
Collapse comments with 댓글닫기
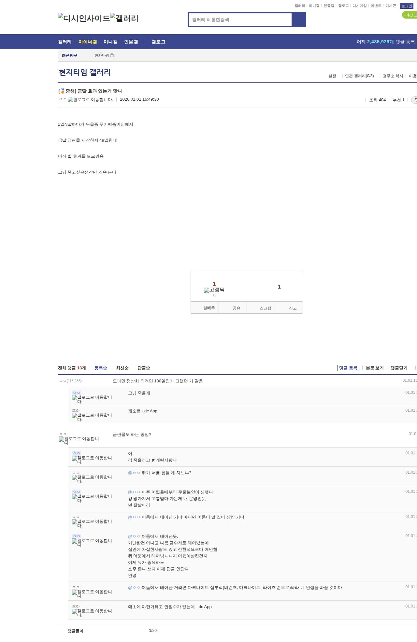click(399, 368)
